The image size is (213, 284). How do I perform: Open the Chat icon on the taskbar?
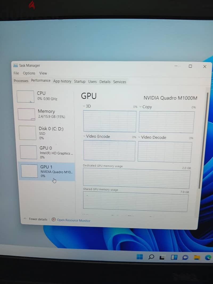point(185,257)
